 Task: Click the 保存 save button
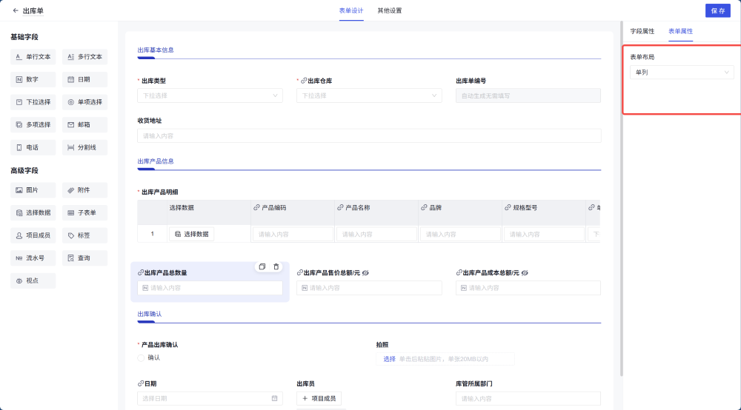[717, 10]
